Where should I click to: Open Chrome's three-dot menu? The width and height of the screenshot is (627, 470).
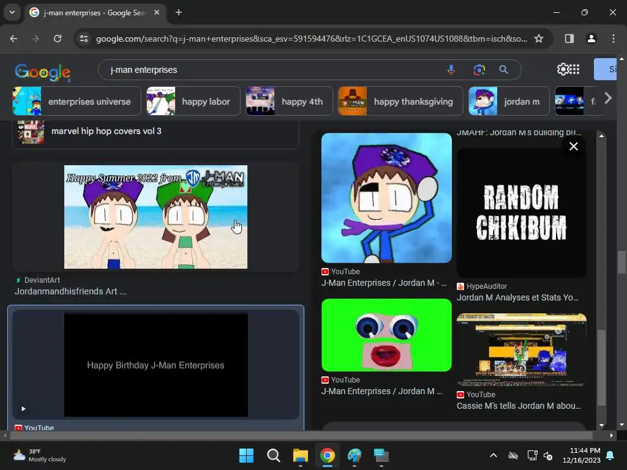[613, 39]
